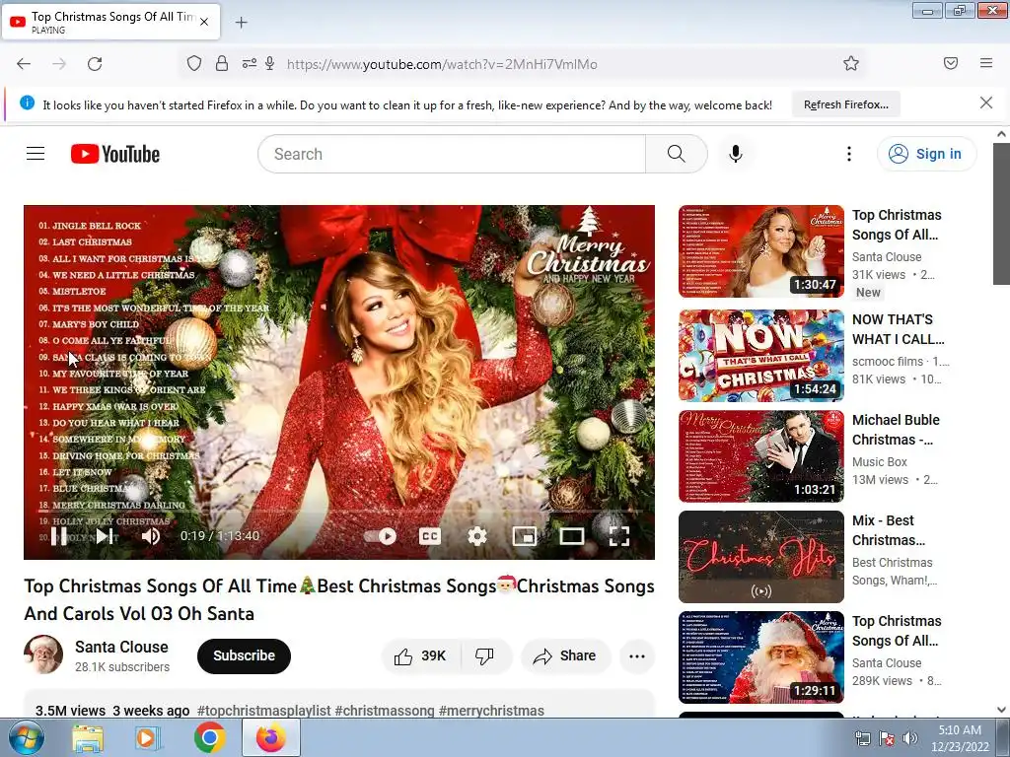The image size is (1010, 757).
Task: Dismiss the Firefox refresh notification bar
Action: pyautogui.click(x=985, y=103)
